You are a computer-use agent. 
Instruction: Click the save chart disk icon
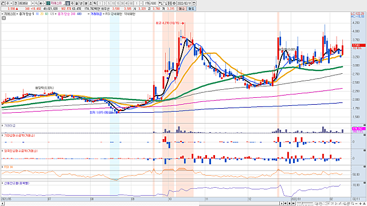170,3
